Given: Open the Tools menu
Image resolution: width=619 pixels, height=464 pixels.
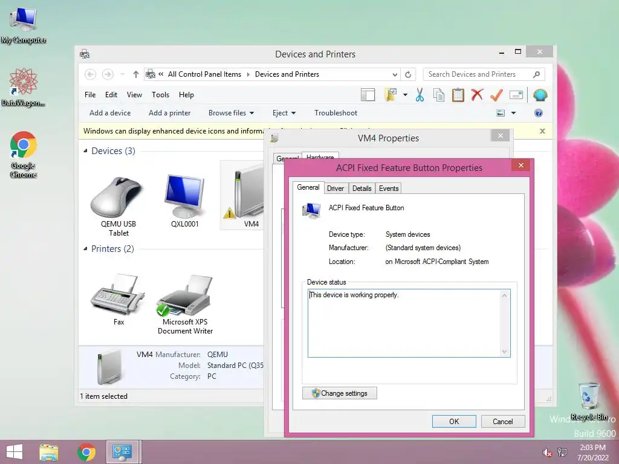Looking at the screenshot, I should (x=160, y=95).
